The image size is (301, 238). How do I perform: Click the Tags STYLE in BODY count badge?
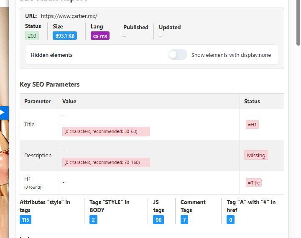[93, 220]
